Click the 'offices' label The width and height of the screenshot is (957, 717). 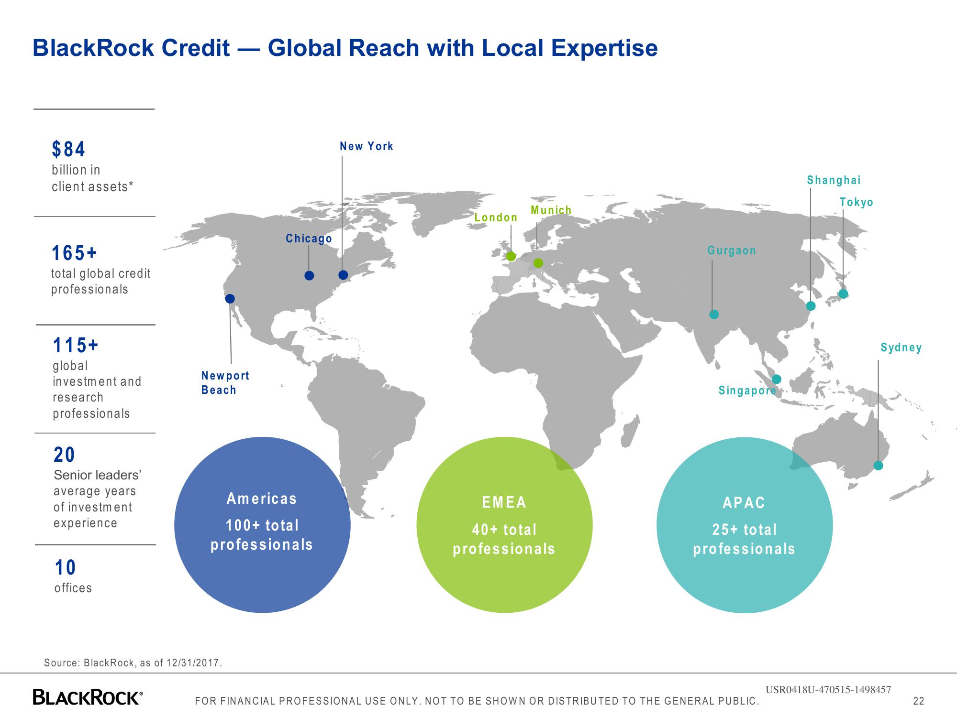(73, 588)
